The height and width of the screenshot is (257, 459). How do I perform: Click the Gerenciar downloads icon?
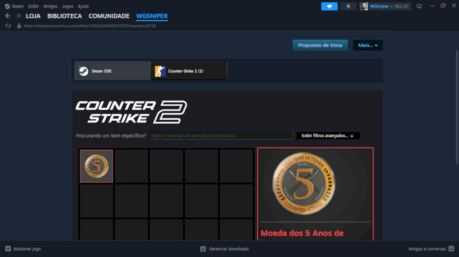tap(203, 249)
